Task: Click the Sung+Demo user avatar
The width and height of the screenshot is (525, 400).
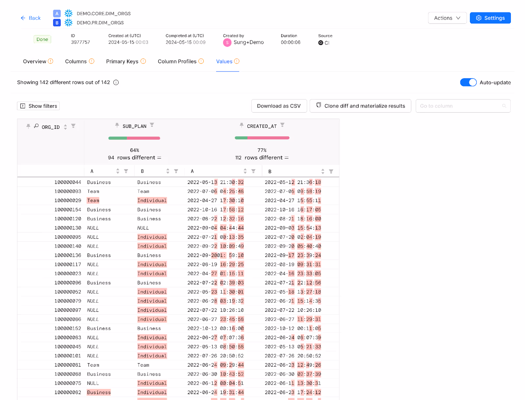Action: (x=227, y=43)
